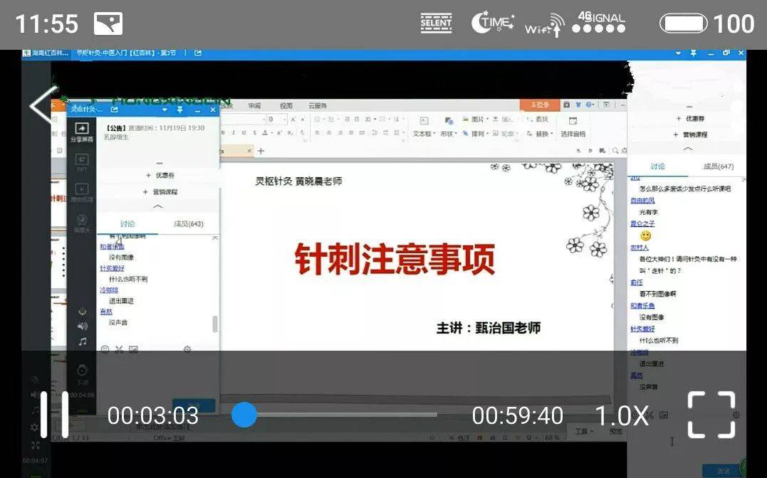Image resolution: width=767 pixels, height=478 pixels.
Task: Open the 视图 ribbon tab
Action: pos(286,105)
